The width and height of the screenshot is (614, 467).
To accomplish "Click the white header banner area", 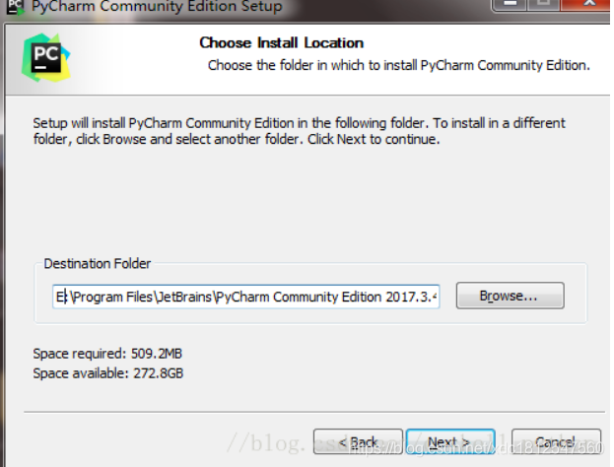I will 307,59.
